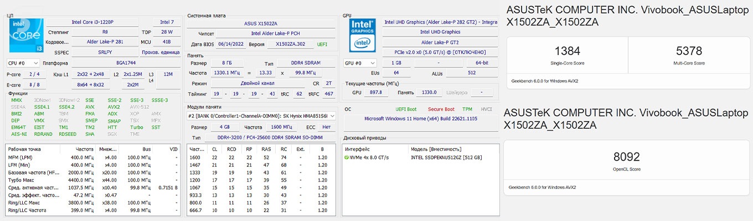
Task: Click the ASUS X1502ZA motherboard field
Action: coord(260,24)
